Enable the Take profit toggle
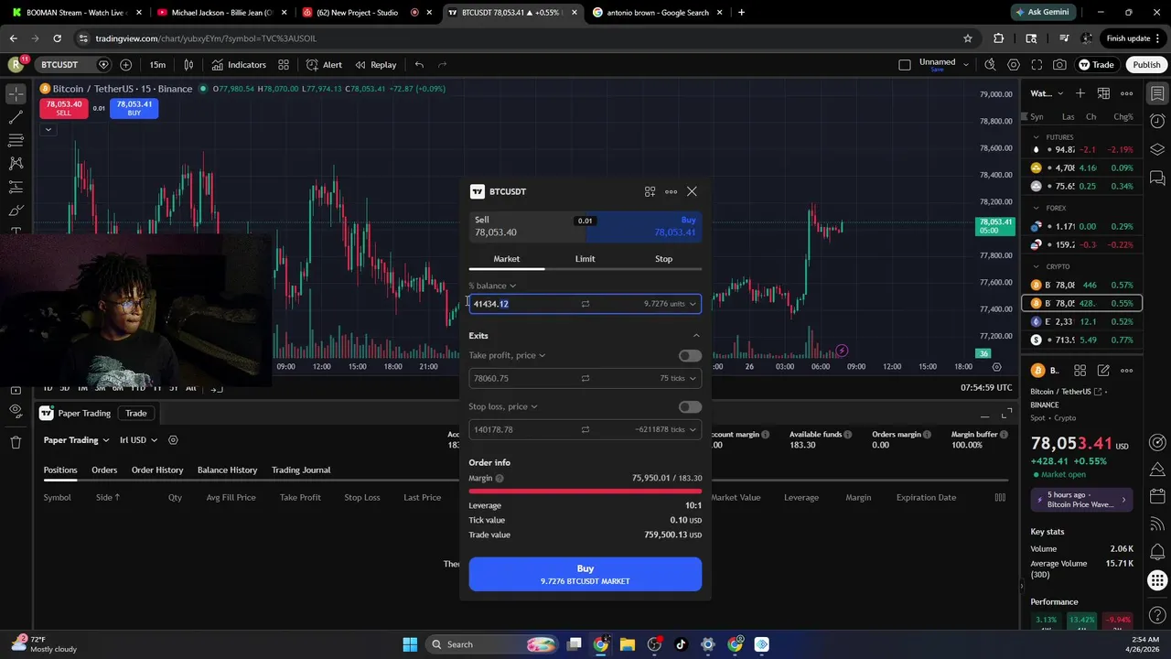Image resolution: width=1171 pixels, height=659 pixels. click(x=690, y=355)
